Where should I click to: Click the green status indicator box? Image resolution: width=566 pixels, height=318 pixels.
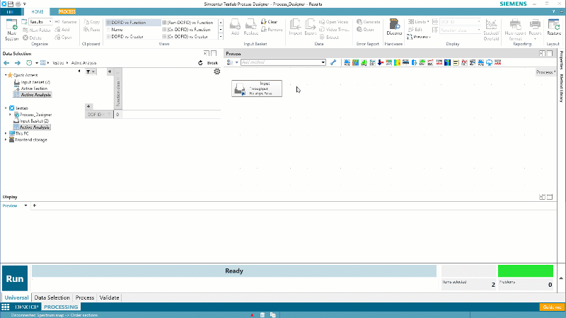(x=525, y=271)
